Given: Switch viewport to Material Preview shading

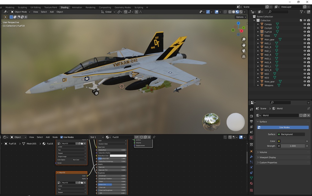Looking at the screenshot, I should point(237,12).
